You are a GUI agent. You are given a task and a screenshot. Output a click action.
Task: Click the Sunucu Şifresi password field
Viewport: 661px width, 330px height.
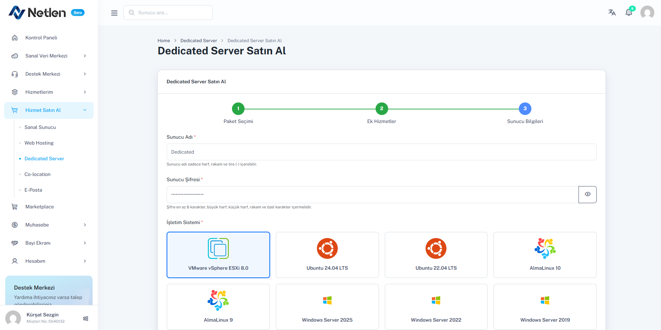[x=372, y=194]
